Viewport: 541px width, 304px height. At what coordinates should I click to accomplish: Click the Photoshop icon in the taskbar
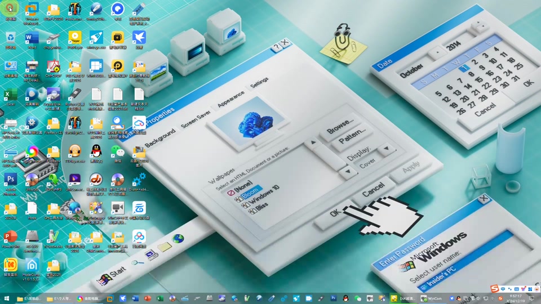click(333, 298)
